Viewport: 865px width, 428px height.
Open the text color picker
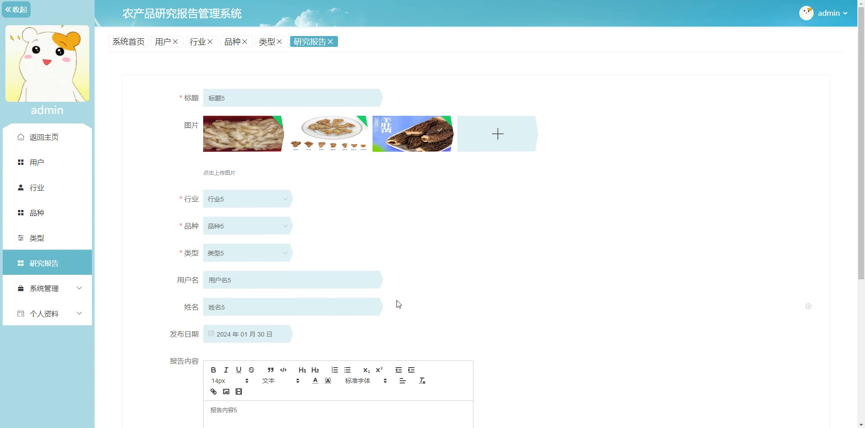point(315,381)
